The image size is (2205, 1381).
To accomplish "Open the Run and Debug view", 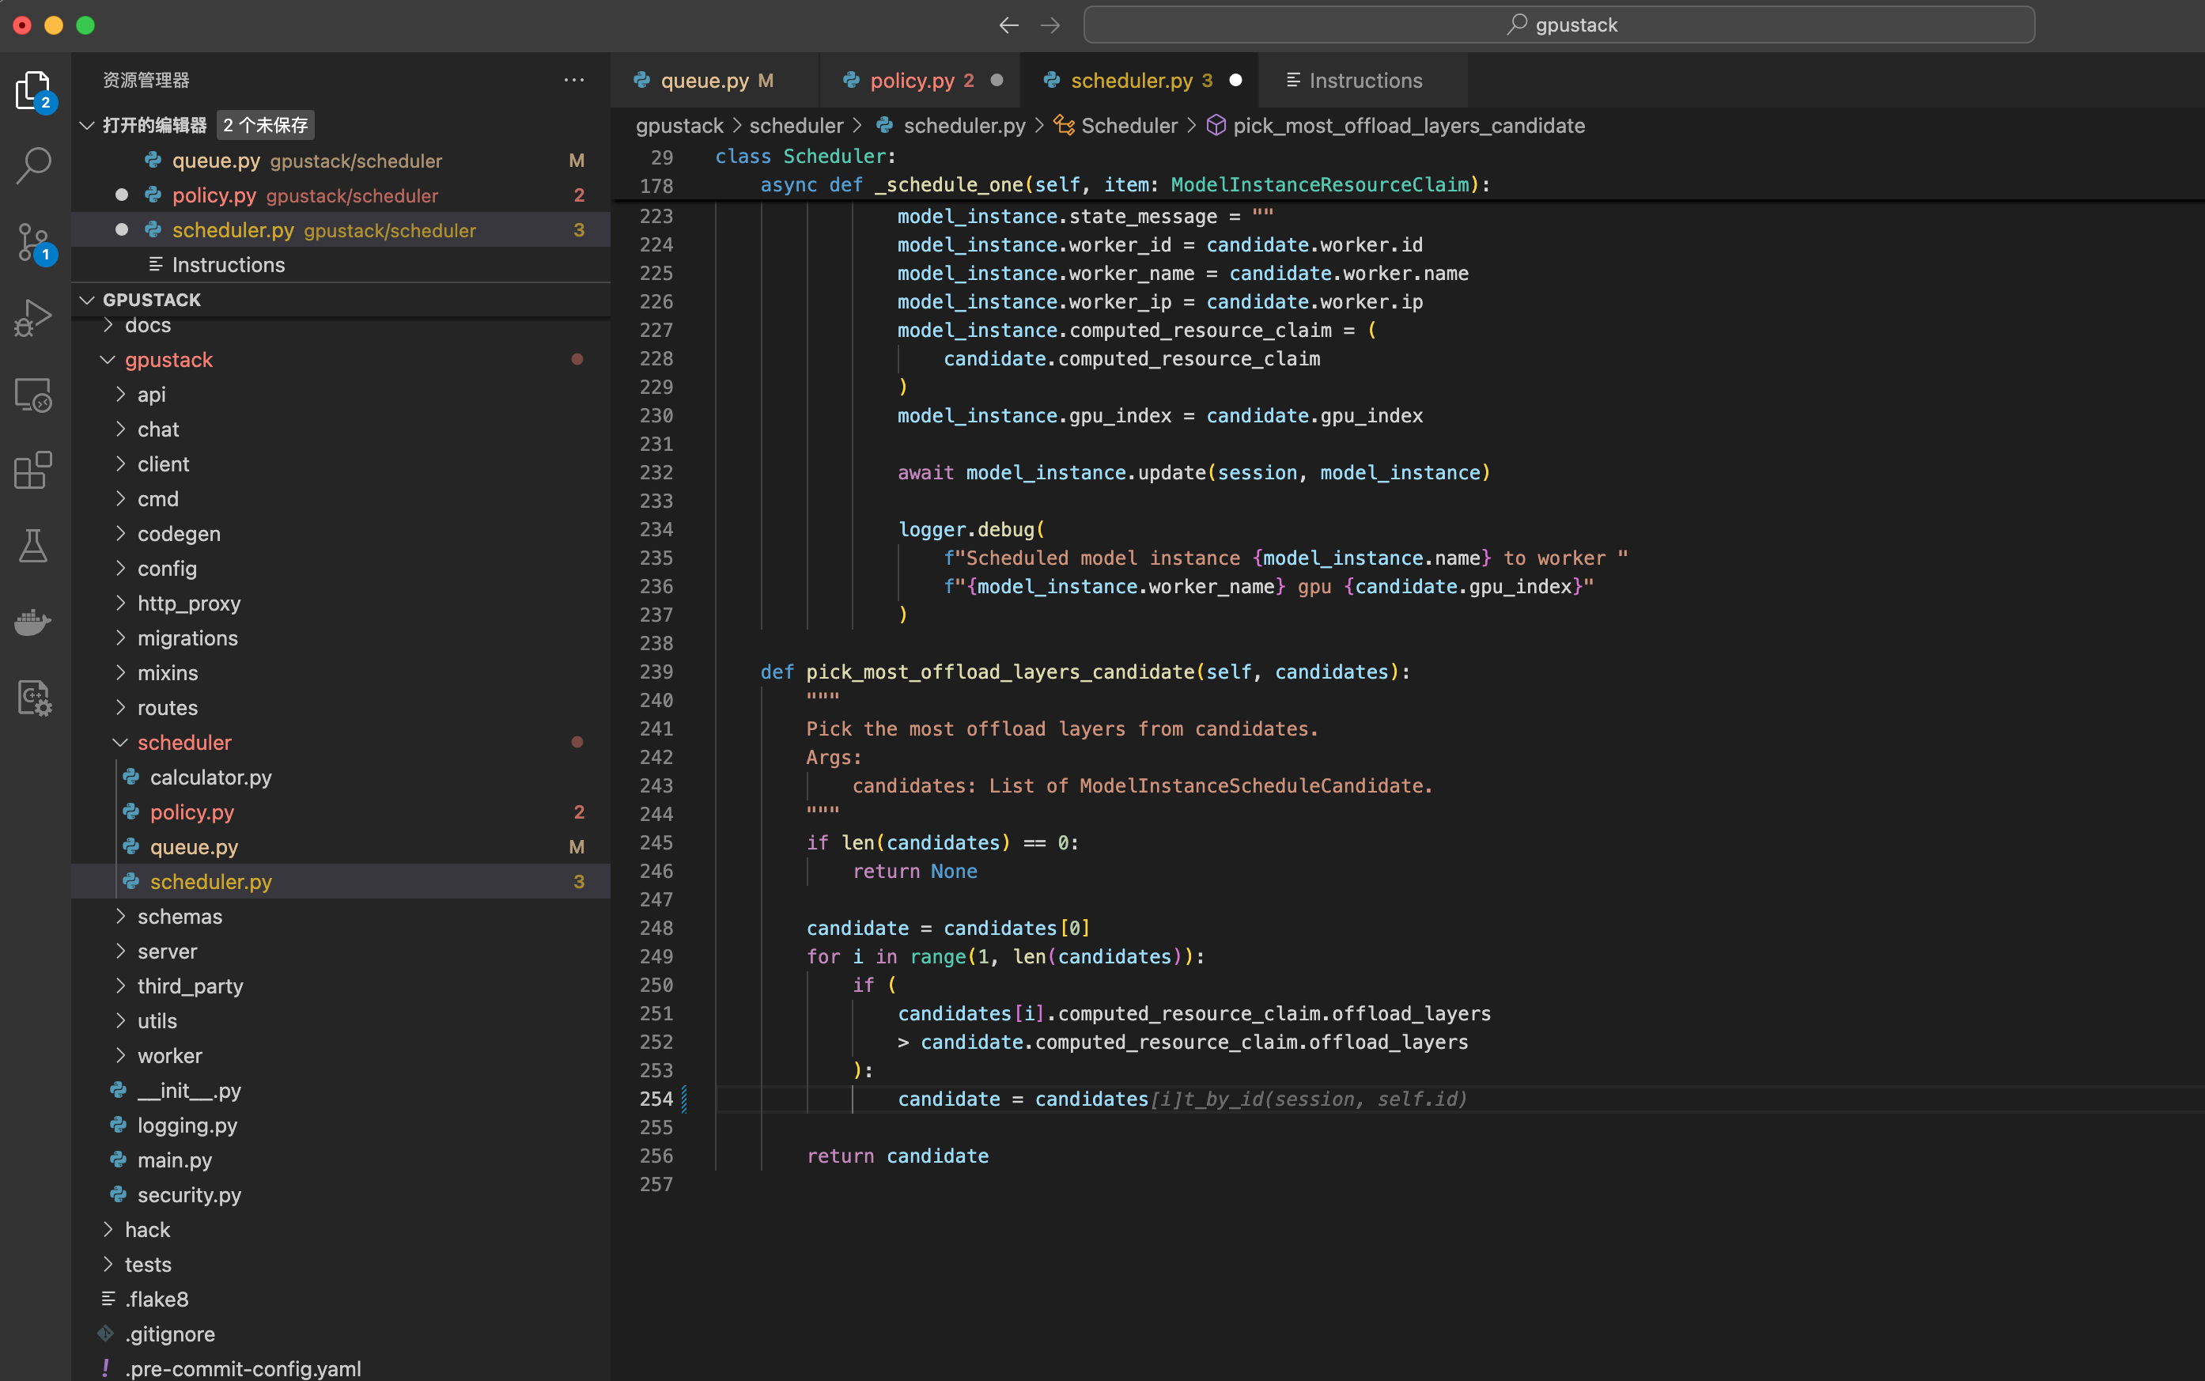I will coord(33,318).
